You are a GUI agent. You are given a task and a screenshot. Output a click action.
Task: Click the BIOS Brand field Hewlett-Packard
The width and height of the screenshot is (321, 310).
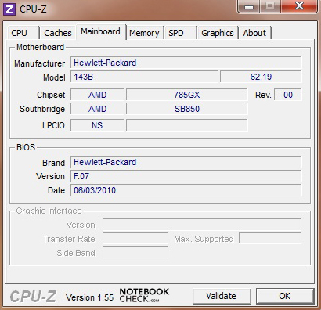click(186, 162)
